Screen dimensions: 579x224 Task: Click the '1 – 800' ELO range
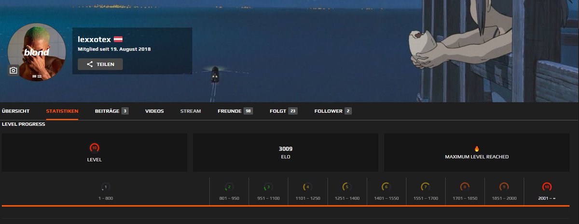[x=106, y=198]
